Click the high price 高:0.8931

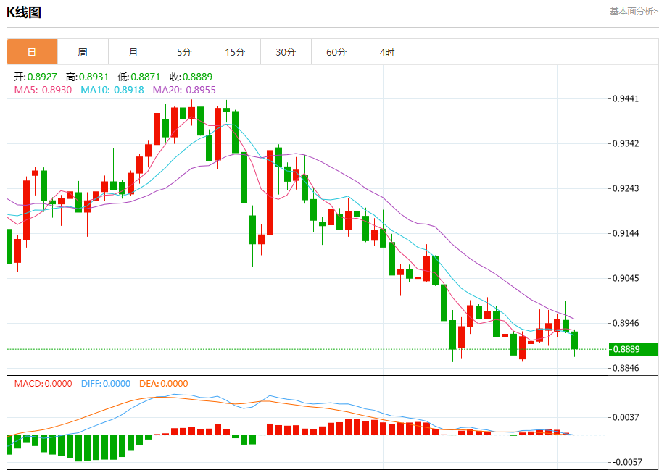[x=87, y=77]
